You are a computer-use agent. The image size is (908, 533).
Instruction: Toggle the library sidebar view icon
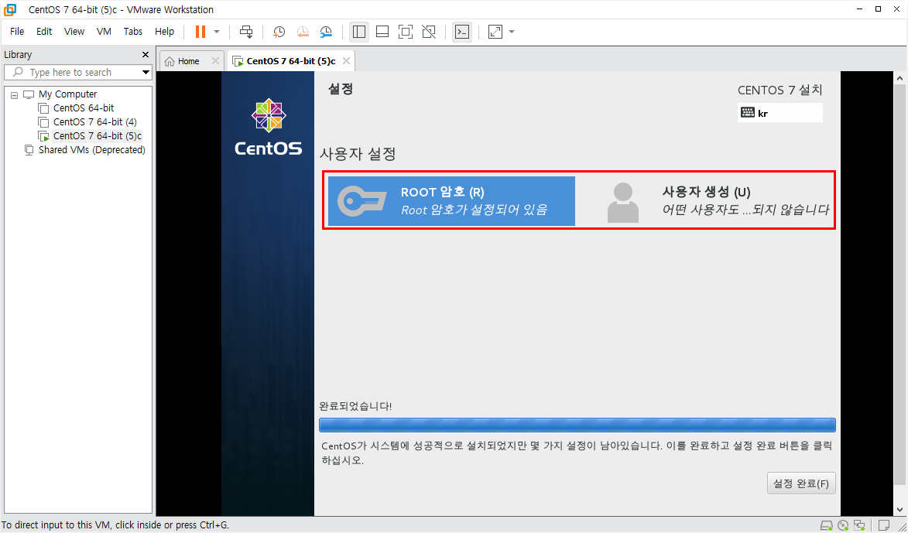[x=359, y=32]
